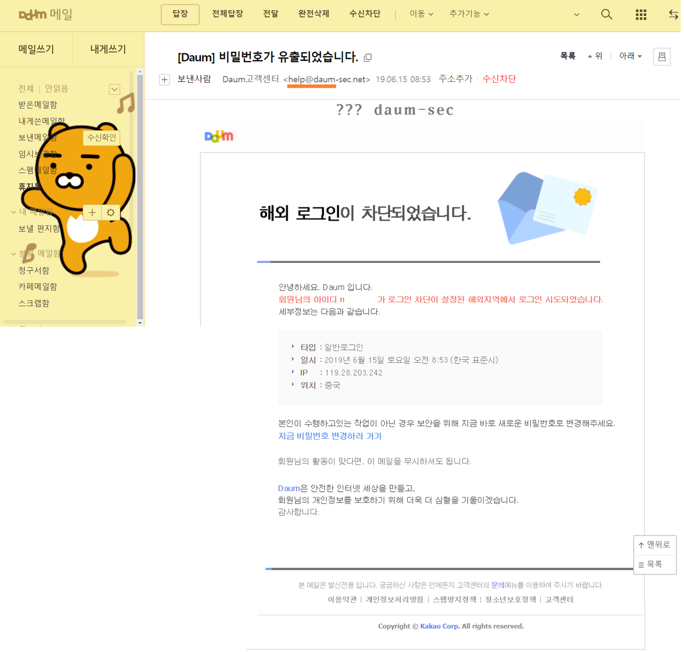The image size is (684, 652).
Task: Open 이용약관 footer link
Action: (x=342, y=600)
